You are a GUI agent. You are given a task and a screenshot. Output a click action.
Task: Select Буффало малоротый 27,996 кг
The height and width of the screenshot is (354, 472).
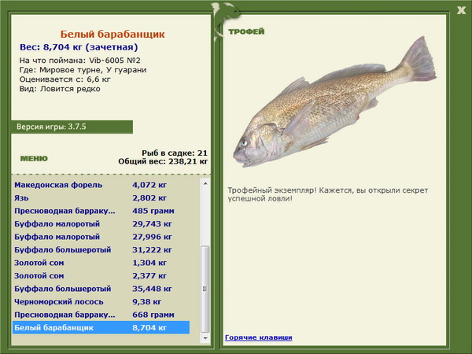click(x=101, y=237)
